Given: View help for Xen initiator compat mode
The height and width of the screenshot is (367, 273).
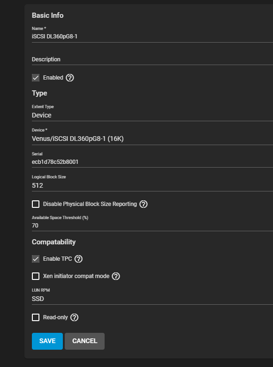Looking at the screenshot, I should pyautogui.click(x=116, y=276).
